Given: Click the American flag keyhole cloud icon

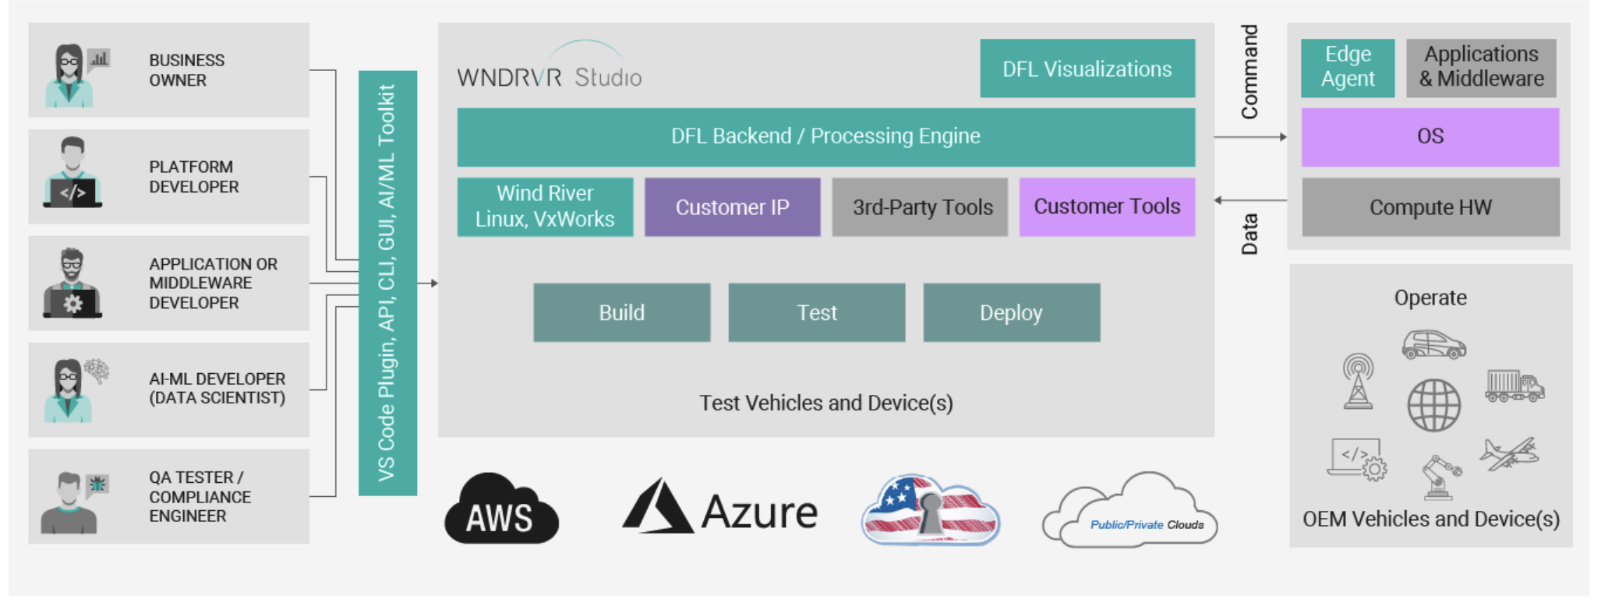Looking at the screenshot, I should pos(930,509).
